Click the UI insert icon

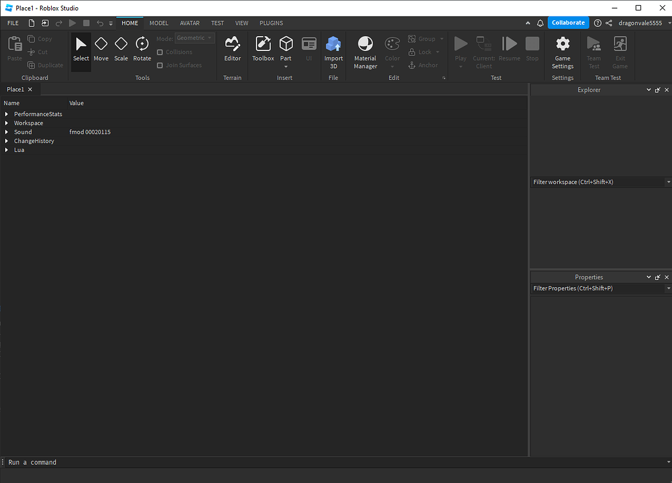click(308, 50)
